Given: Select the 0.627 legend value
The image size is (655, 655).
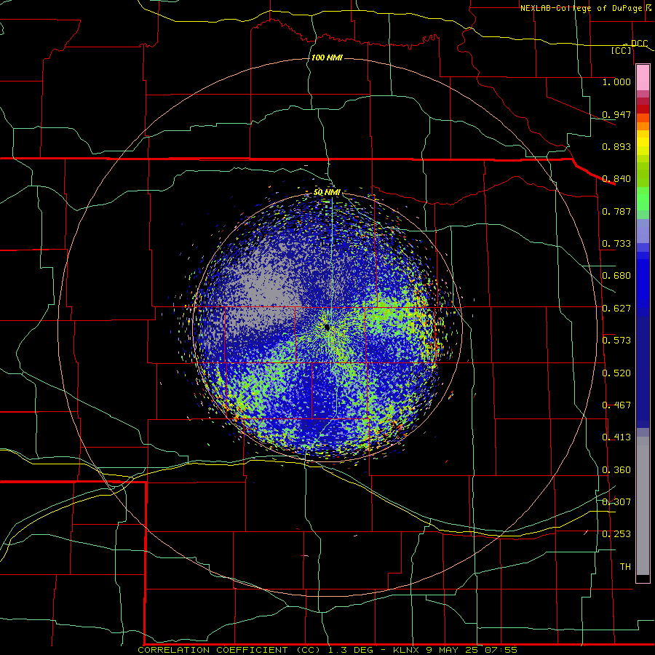Looking at the screenshot, I should (x=616, y=309).
